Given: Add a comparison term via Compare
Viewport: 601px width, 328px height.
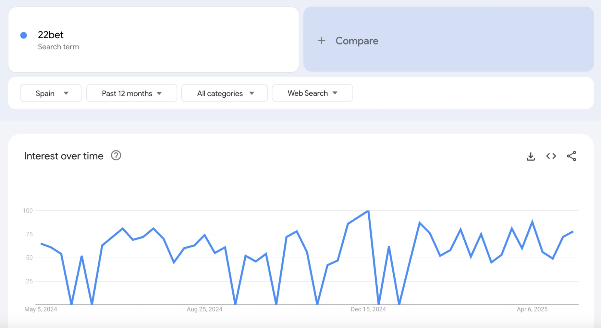Looking at the screenshot, I should [x=449, y=39].
